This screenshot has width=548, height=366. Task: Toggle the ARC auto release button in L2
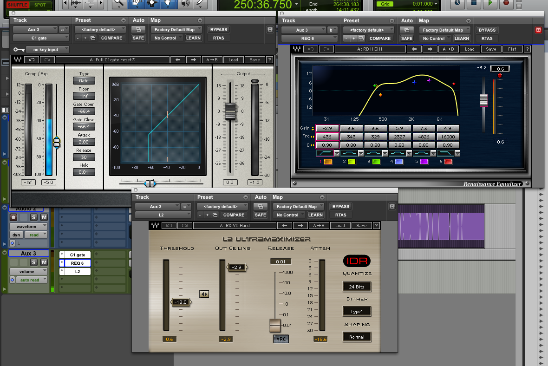point(281,339)
